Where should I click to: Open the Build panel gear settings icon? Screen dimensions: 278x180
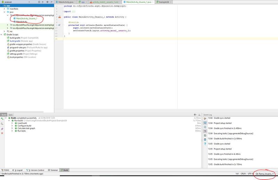tap(195, 115)
